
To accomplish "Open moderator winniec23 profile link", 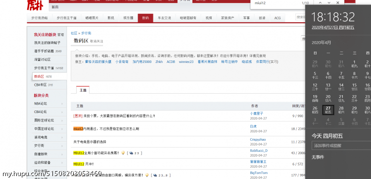I will [186, 61].
